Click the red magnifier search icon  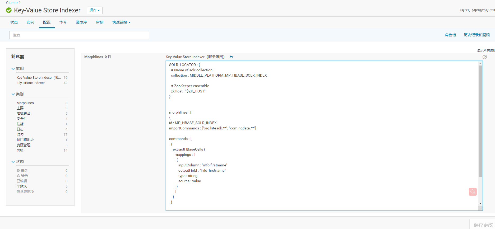pos(473,192)
